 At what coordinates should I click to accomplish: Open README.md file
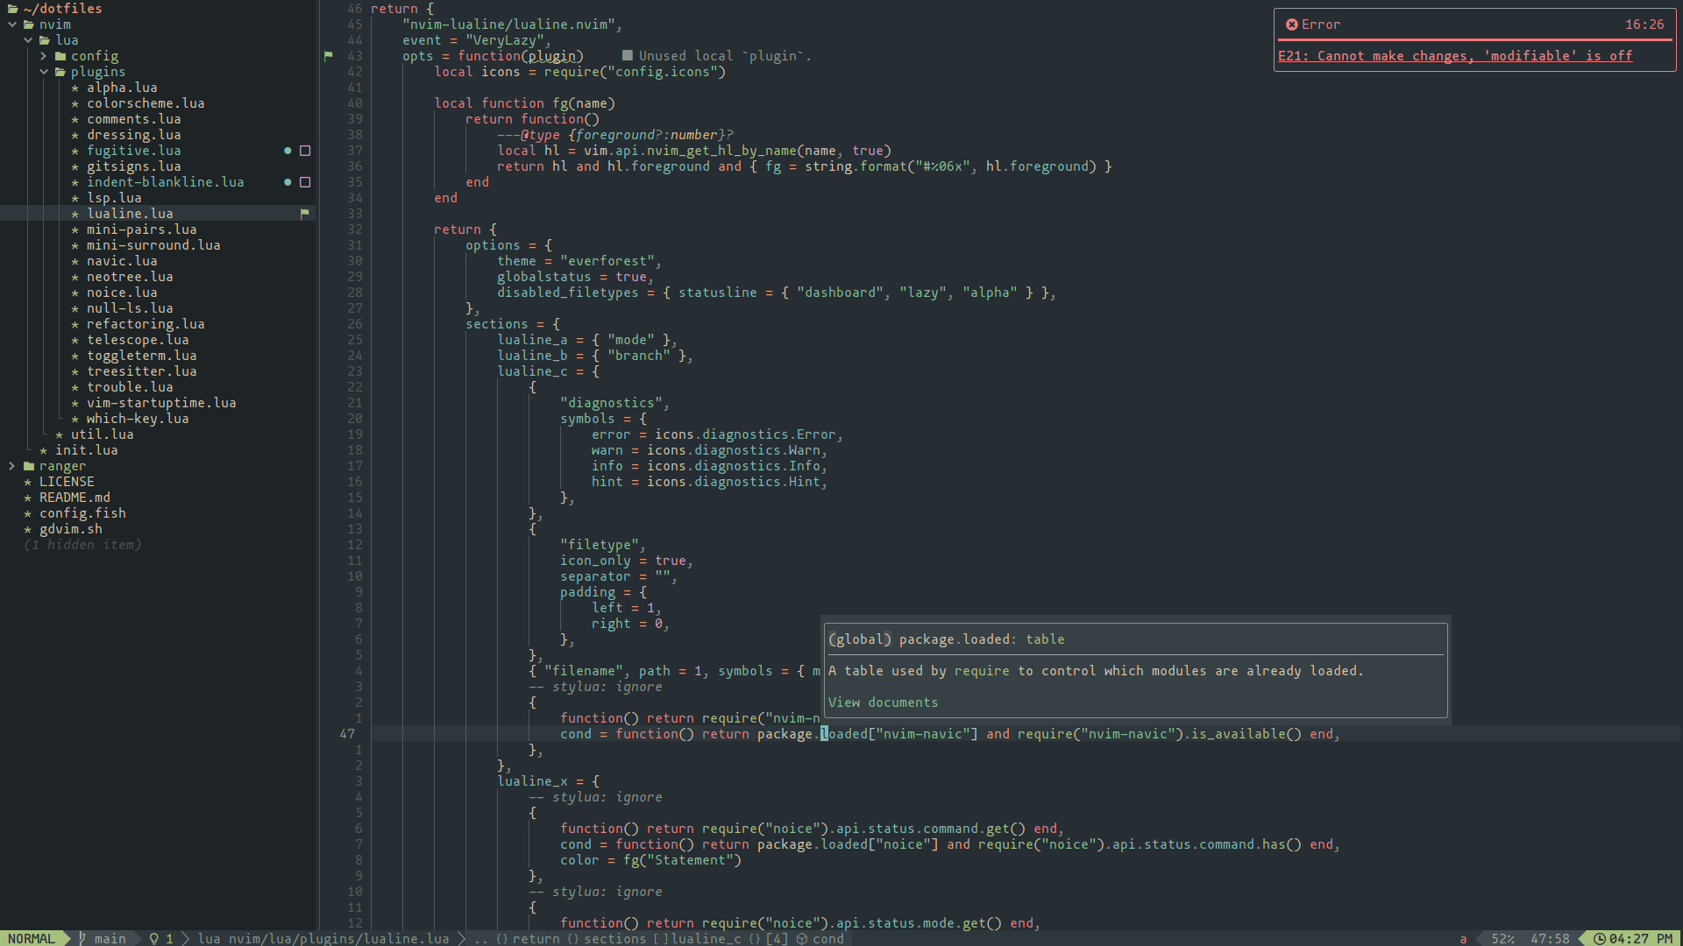tap(75, 498)
